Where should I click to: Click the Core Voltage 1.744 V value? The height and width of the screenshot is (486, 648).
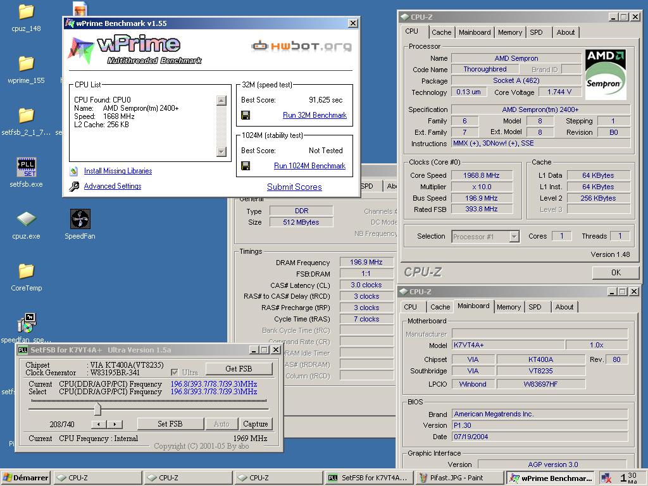(559, 92)
